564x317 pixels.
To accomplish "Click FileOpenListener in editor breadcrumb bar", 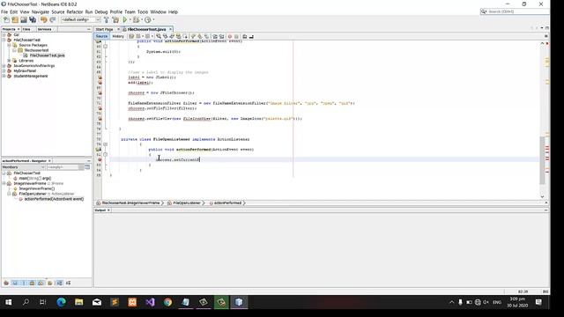I will [186, 203].
